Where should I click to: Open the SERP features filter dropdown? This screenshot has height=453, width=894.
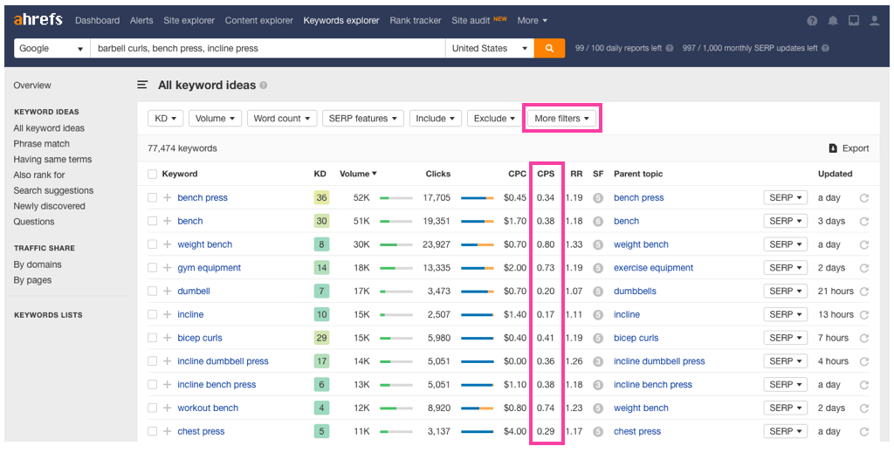pos(362,119)
